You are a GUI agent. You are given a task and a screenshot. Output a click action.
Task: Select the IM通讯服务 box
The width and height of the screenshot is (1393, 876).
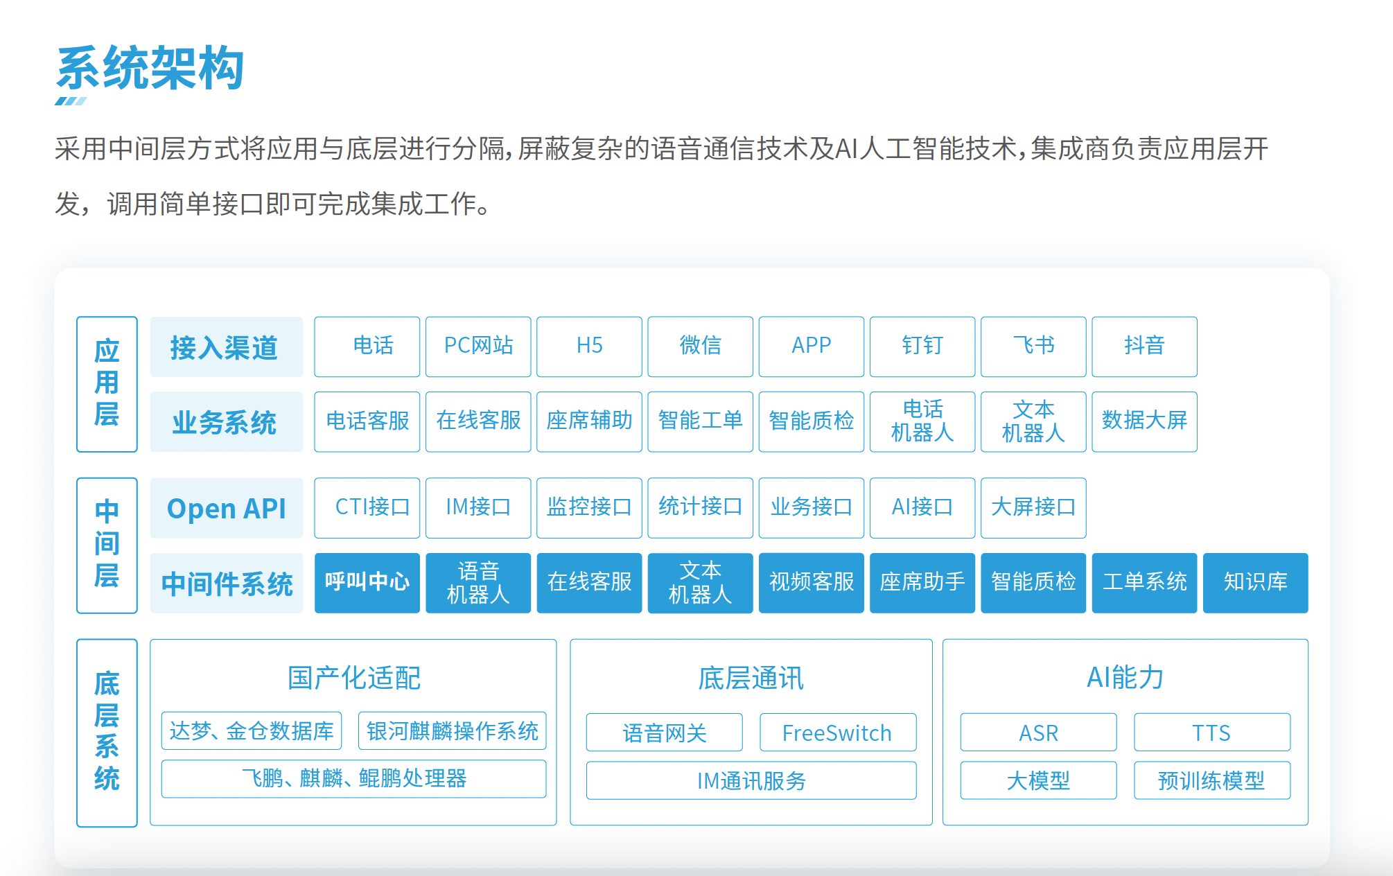tap(751, 781)
